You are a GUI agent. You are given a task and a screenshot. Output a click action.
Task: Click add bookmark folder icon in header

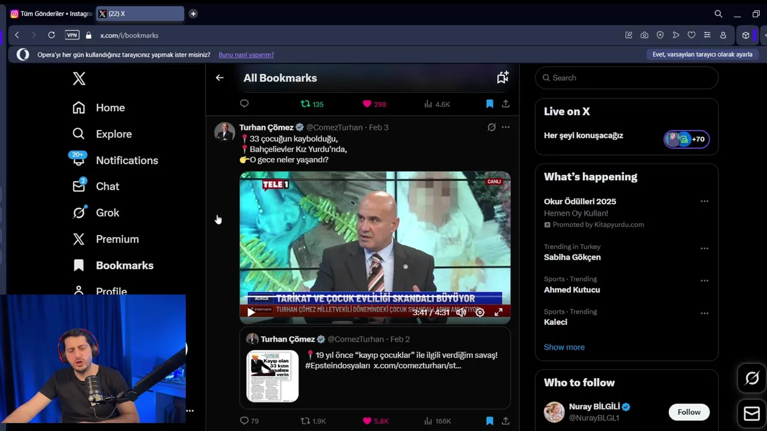coord(503,77)
